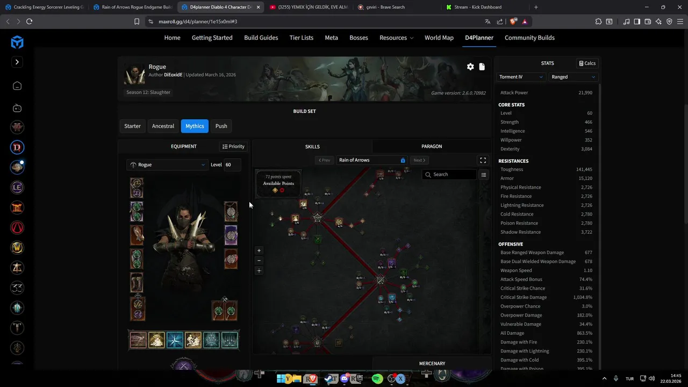This screenshot has height=387, width=688.
Task: Open Build Guides nav link
Action: [x=261, y=38]
